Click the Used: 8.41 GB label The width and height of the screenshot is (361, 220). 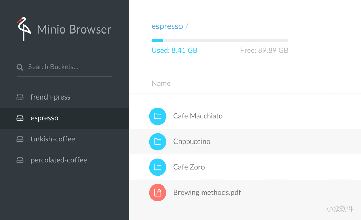point(175,50)
